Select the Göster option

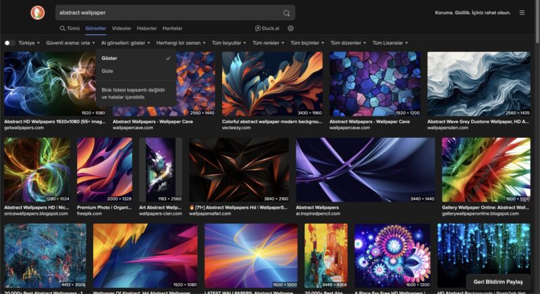pyautogui.click(x=109, y=59)
